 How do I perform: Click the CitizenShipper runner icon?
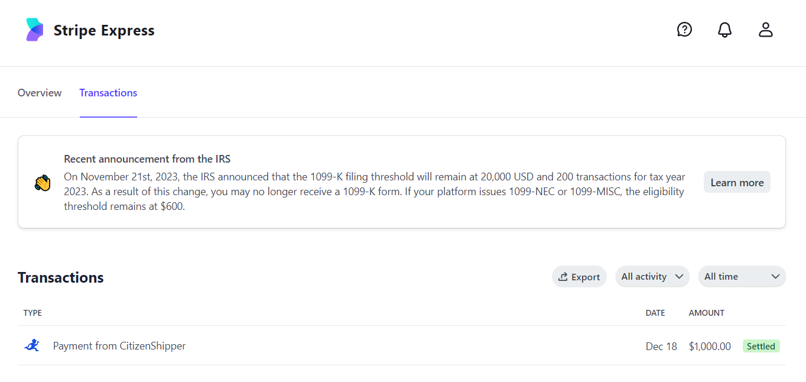32,345
